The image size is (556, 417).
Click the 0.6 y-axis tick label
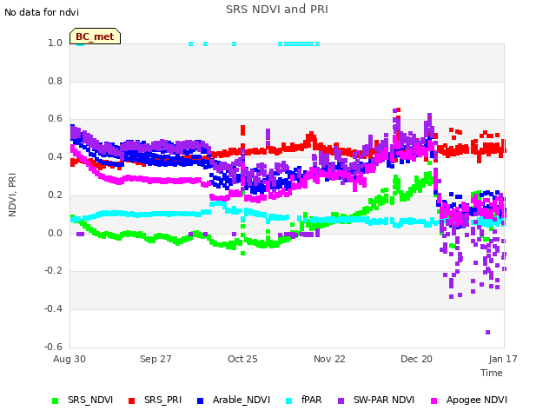[x=55, y=119]
